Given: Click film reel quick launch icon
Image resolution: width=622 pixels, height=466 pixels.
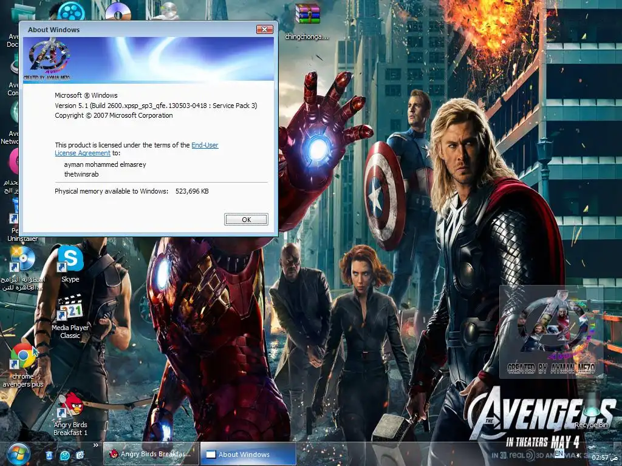Looking at the screenshot, I should (x=64, y=455).
